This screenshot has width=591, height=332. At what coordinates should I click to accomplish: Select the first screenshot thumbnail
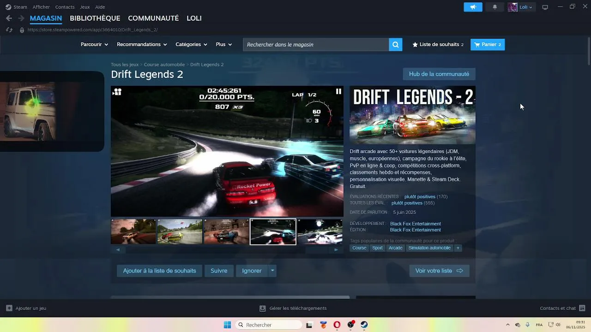[133, 231]
